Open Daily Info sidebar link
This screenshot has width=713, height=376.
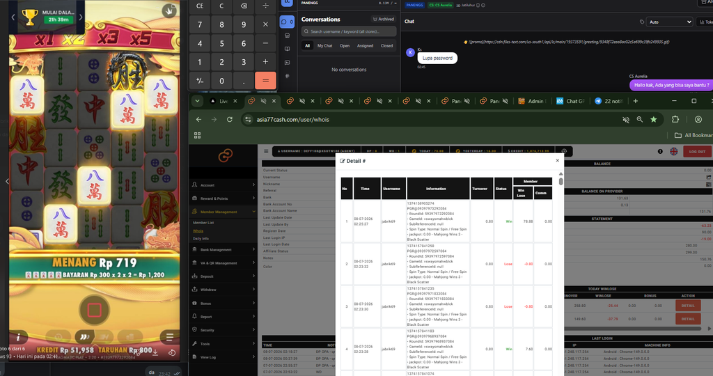click(x=201, y=238)
